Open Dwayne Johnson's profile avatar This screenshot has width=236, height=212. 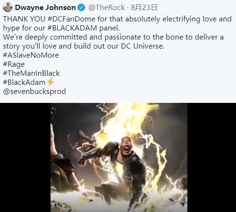click(x=8, y=7)
